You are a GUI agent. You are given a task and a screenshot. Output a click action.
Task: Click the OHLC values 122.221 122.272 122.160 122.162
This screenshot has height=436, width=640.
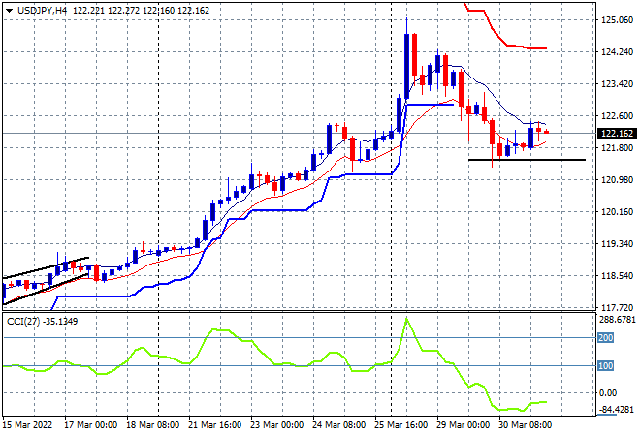click(141, 11)
